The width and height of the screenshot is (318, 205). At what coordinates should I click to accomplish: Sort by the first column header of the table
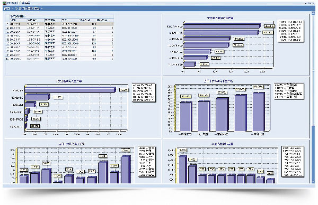[x=18, y=20]
